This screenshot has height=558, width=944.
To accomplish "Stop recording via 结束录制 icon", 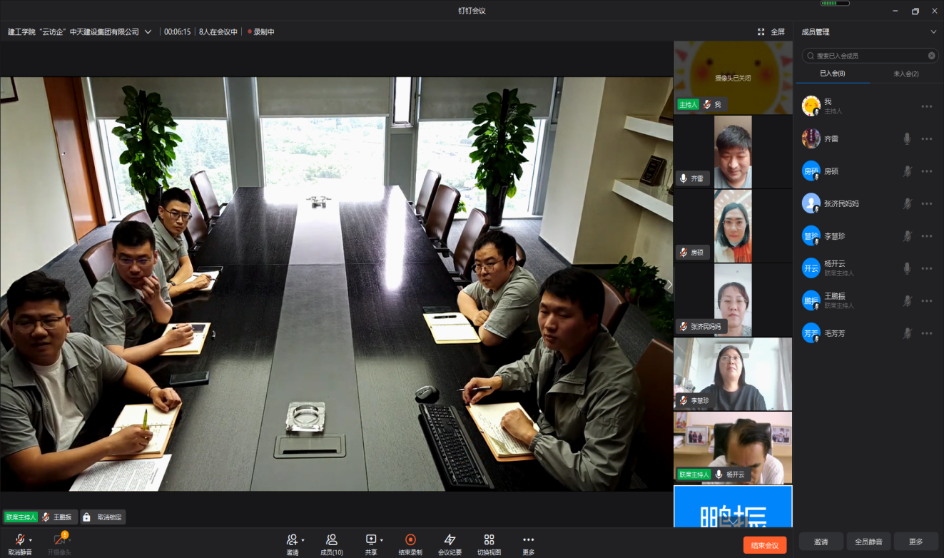I will point(410,539).
